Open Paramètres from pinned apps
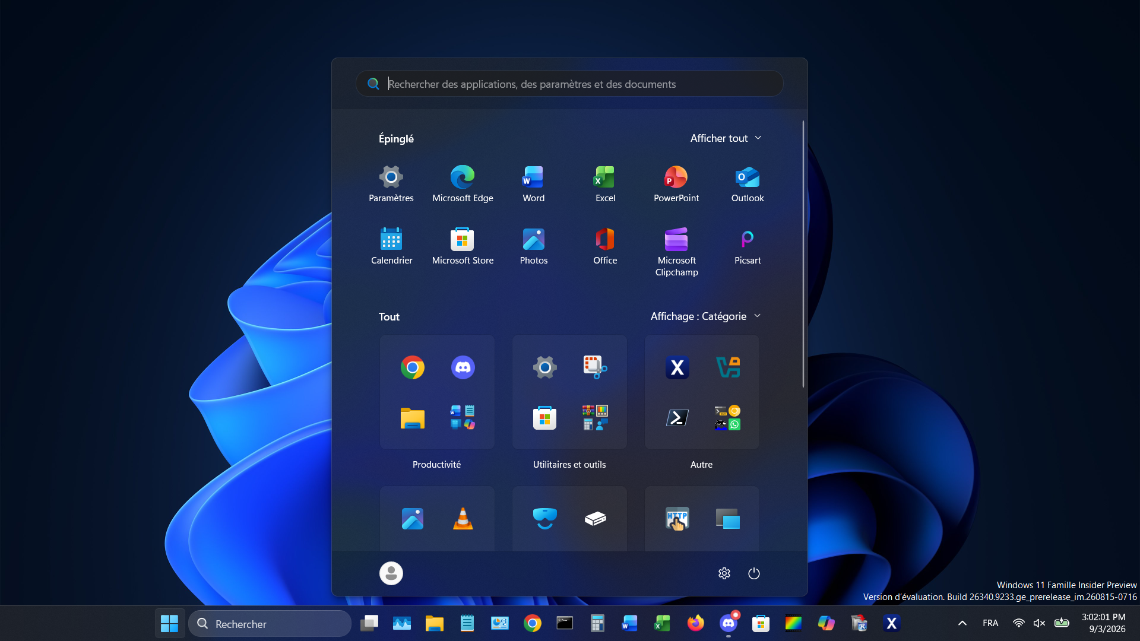1140x641 pixels. (391, 184)
